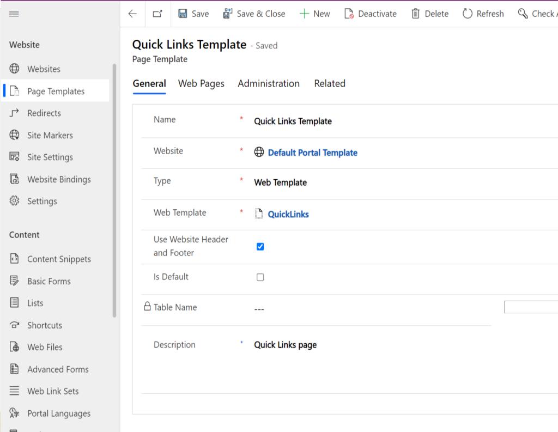
Task: Click the Website Bindings icon
Action: coord(14,179)
